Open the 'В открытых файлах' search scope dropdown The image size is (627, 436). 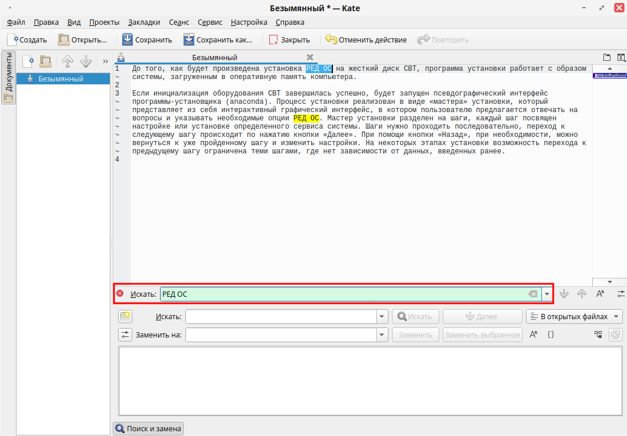coord(574,317)
